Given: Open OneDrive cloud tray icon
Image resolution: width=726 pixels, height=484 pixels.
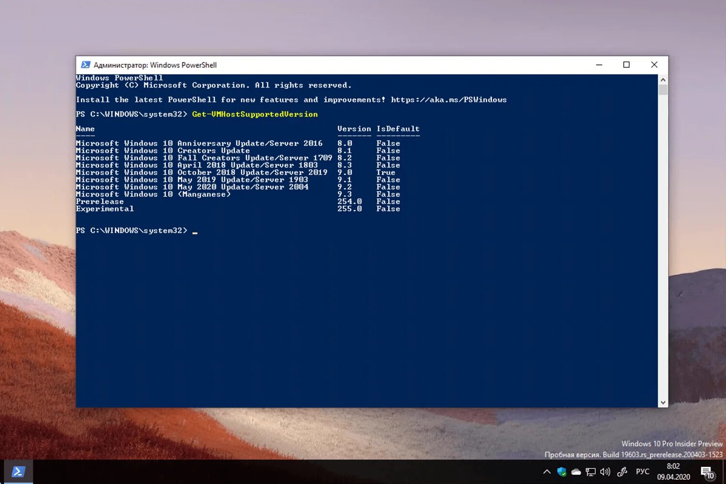Looking at the screenshot, I should coord(576,471).
